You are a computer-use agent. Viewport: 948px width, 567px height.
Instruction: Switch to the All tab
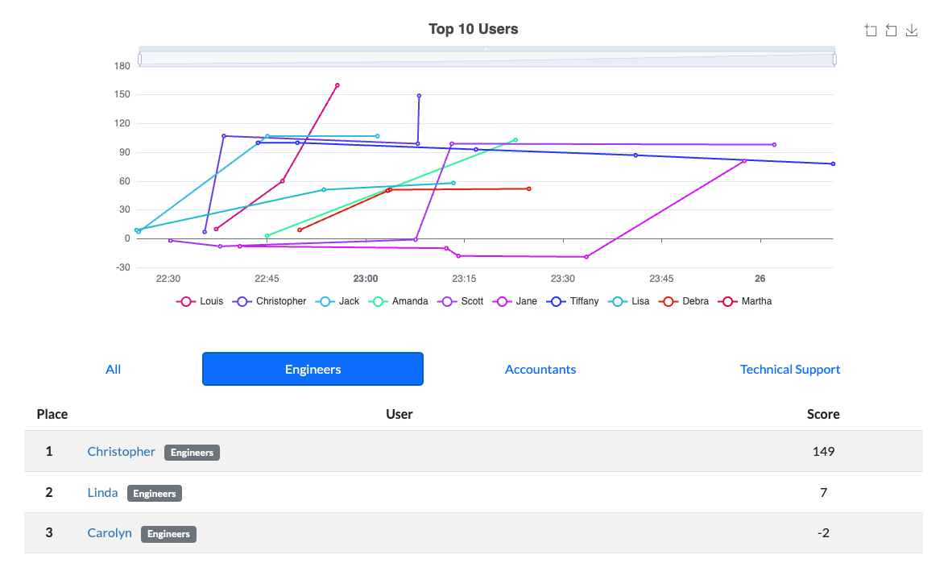click(x=113, y=369)
